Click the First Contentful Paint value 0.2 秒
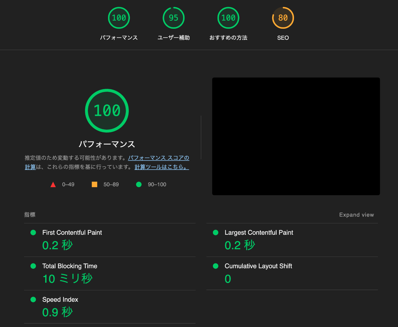Screen dimensions: 398x327 click(x=57, y=245)
